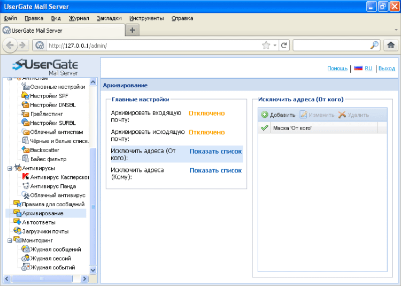Select the UserGate Mail Server tab
401x286 pixels.
click(x=63, y=31)
